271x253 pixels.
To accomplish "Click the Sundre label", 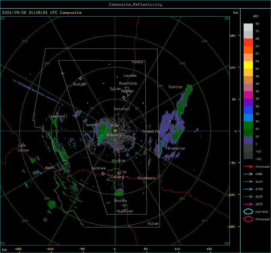I will pyautogui.click(x=91, y=125).
